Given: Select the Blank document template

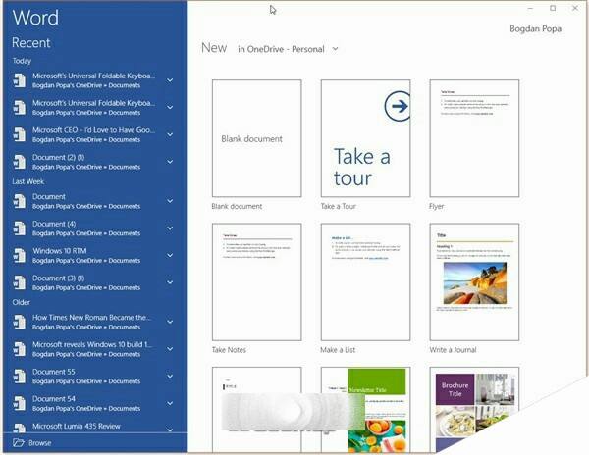Looking at the screenshot, I should point(256,138).
